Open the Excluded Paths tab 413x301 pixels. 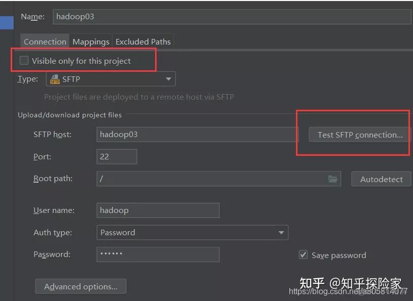coord(143,41)
